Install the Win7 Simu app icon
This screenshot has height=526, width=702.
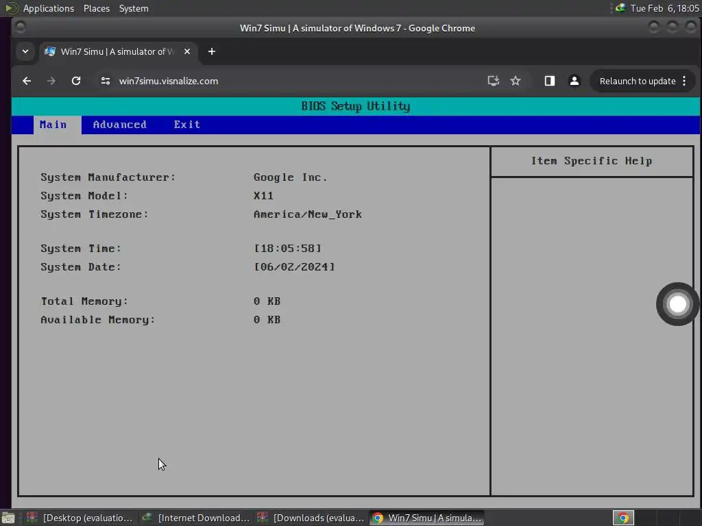pos(494,81)
